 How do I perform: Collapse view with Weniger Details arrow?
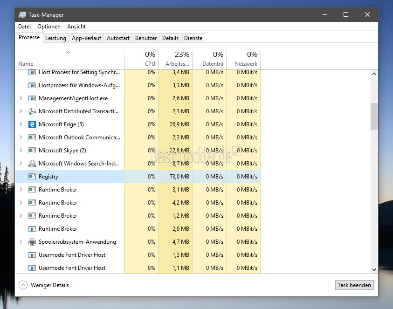[x=23, y=285]
